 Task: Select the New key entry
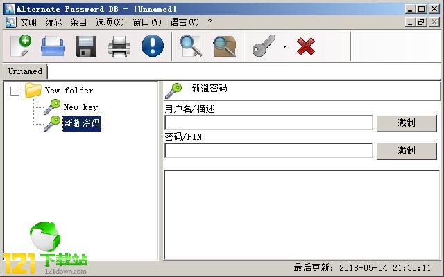80,107
